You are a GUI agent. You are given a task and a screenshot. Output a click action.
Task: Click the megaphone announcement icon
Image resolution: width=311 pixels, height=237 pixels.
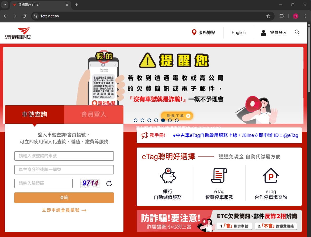pyautogui.click(x=144, y=135)
